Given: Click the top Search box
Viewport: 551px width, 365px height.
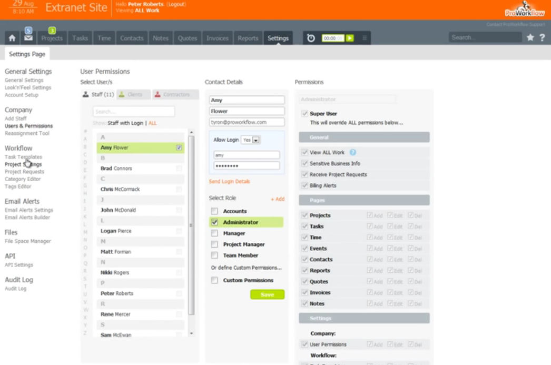Looking at the screenshot, I should click(x=485, y=37).
